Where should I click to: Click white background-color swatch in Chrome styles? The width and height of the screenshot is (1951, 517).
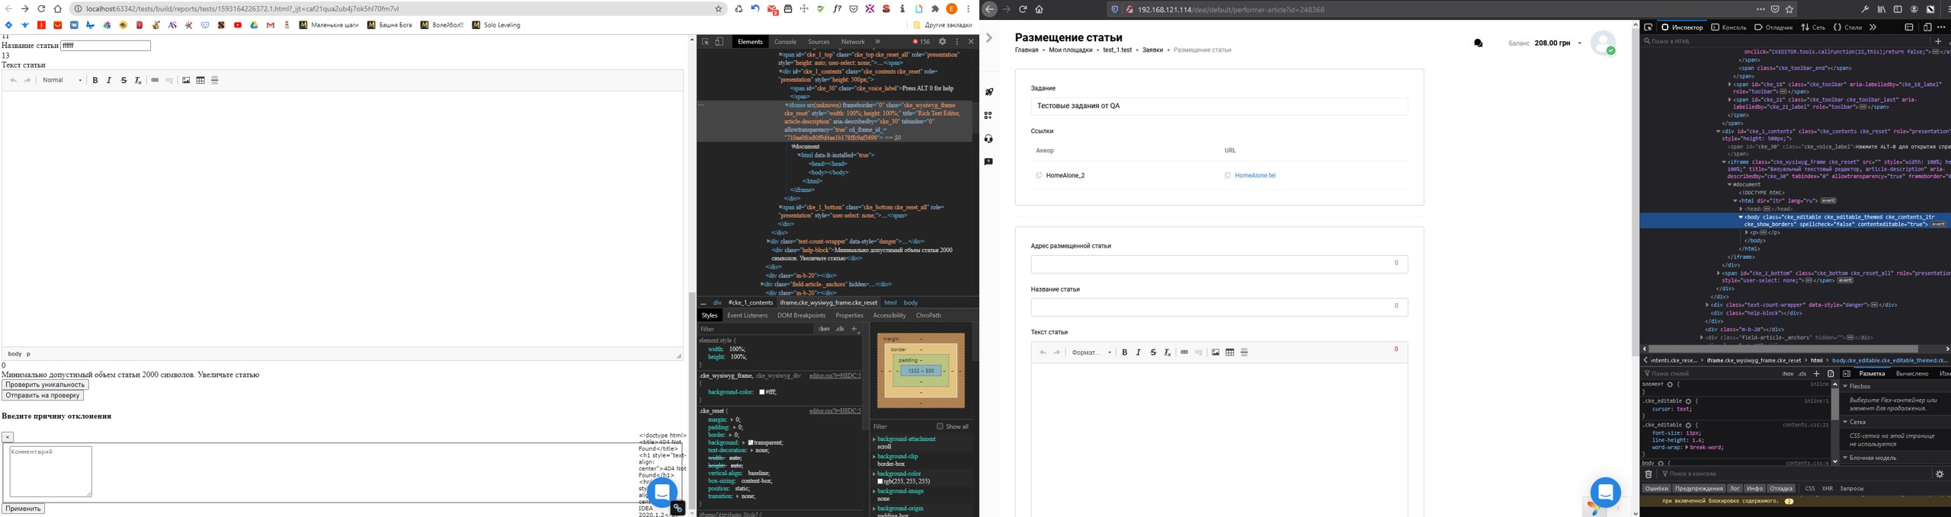tap(761, 392)
